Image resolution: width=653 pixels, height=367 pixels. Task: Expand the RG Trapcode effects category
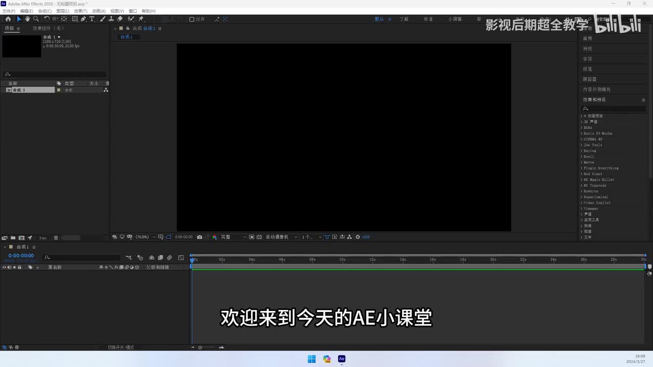point(581,186)
